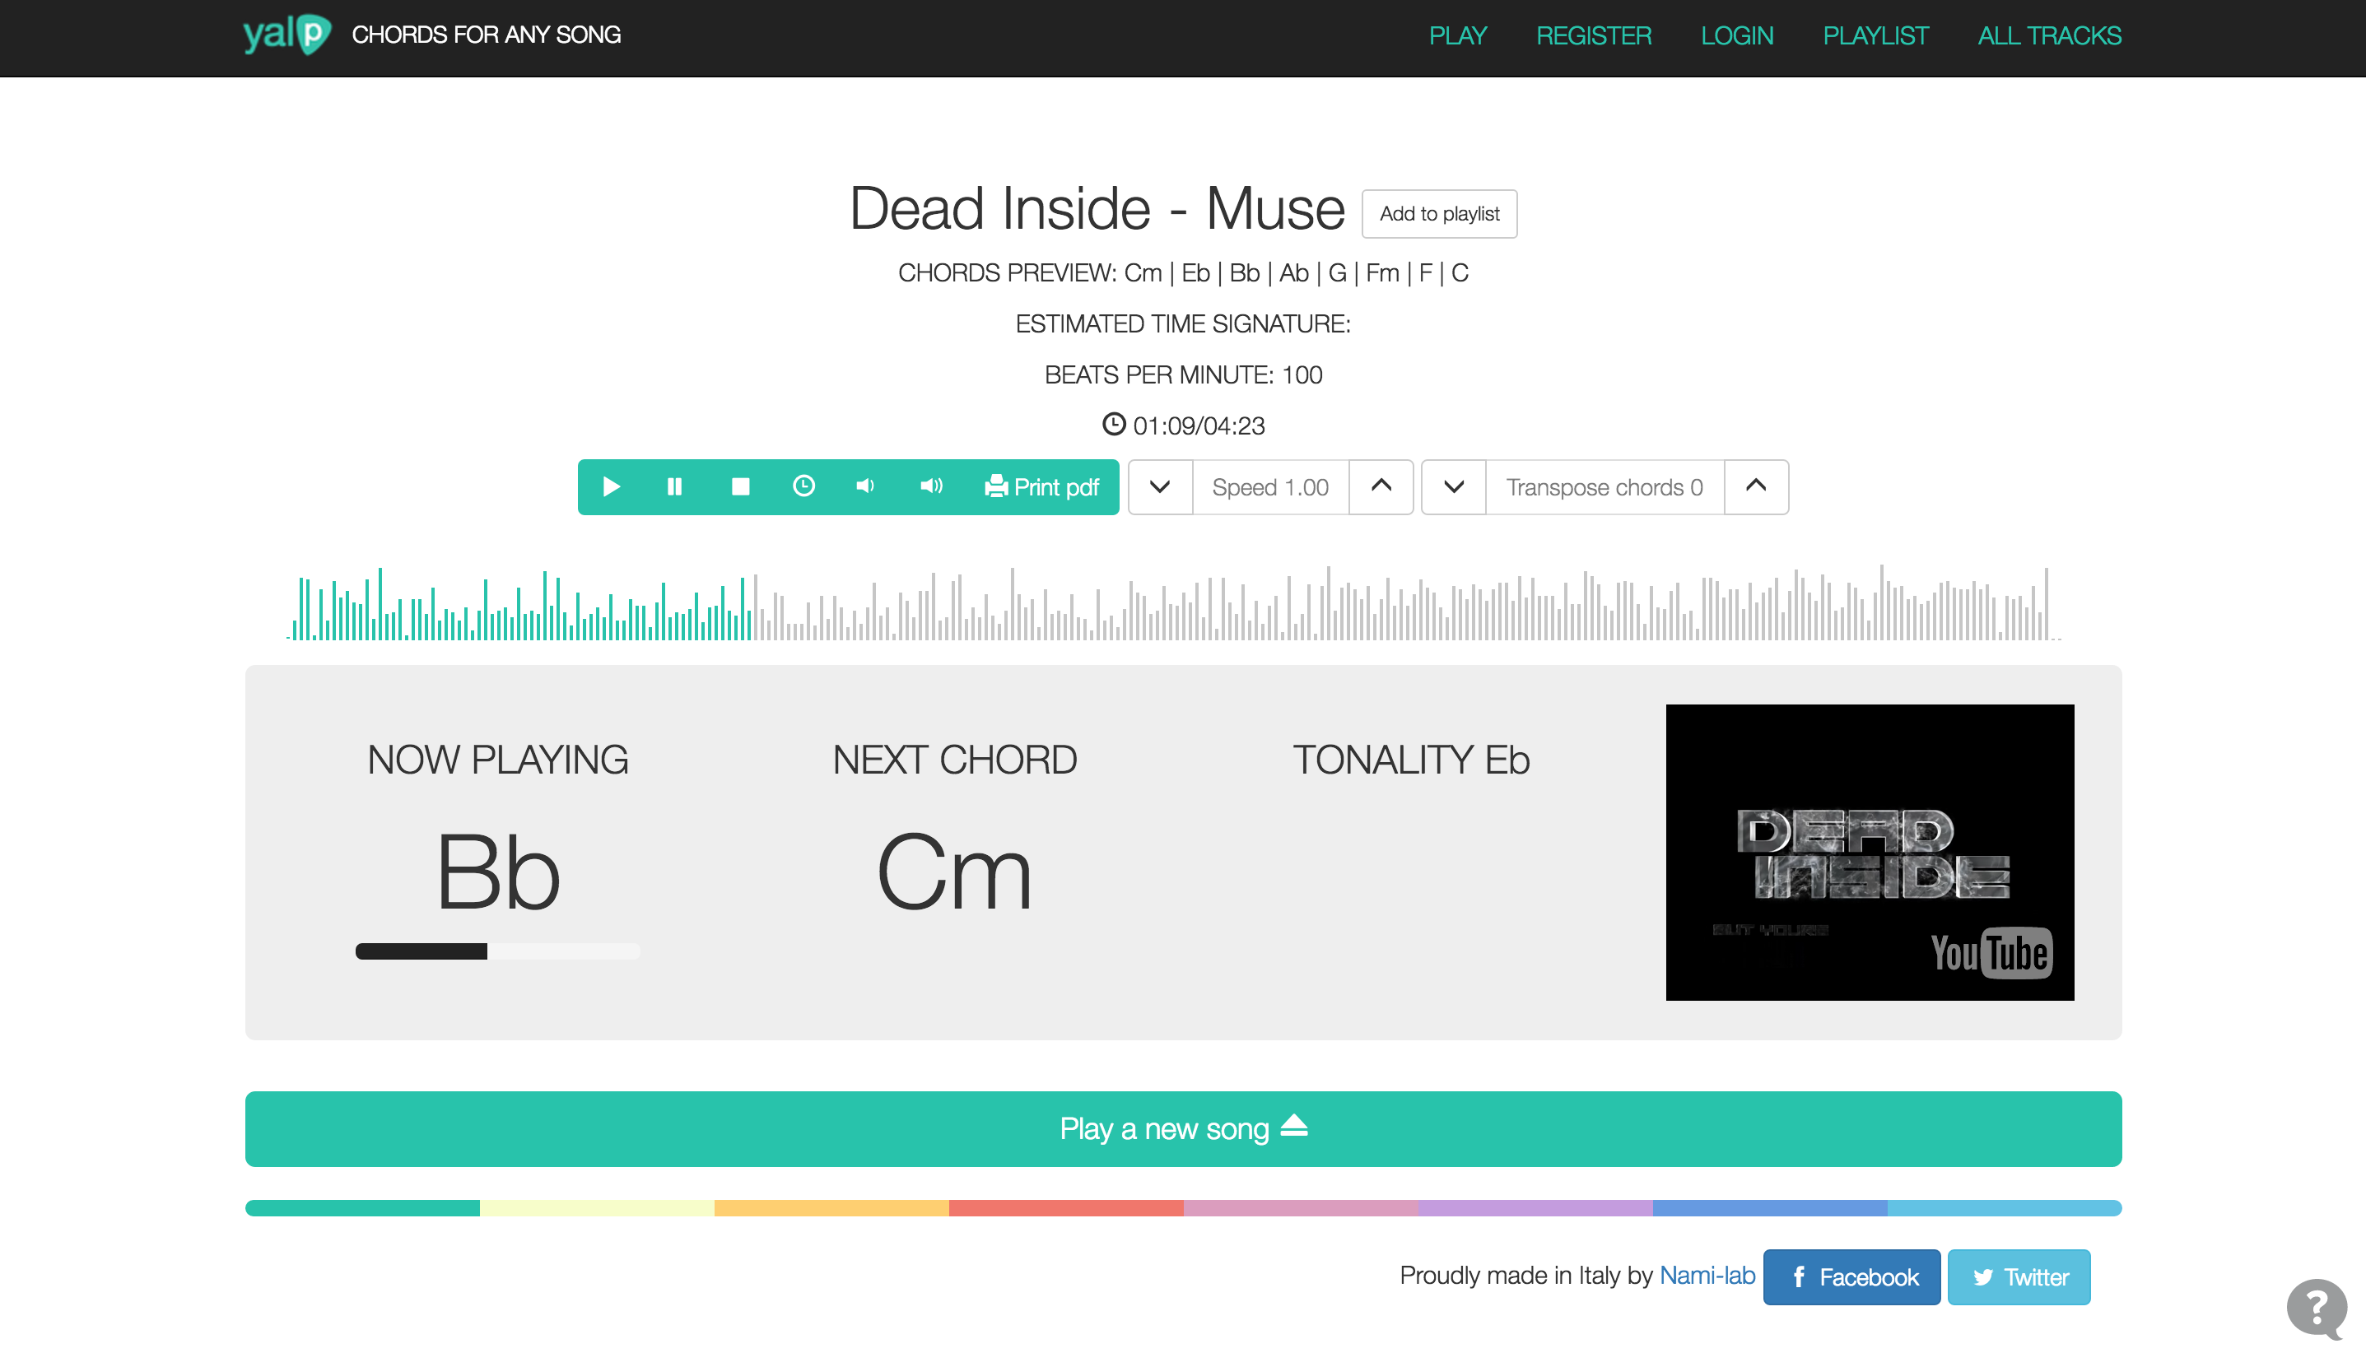Screen dimensions: 2366x1353
Task: Click the play icon in the player toolbar
Action: pyautogui.click(x=611, y=487)
